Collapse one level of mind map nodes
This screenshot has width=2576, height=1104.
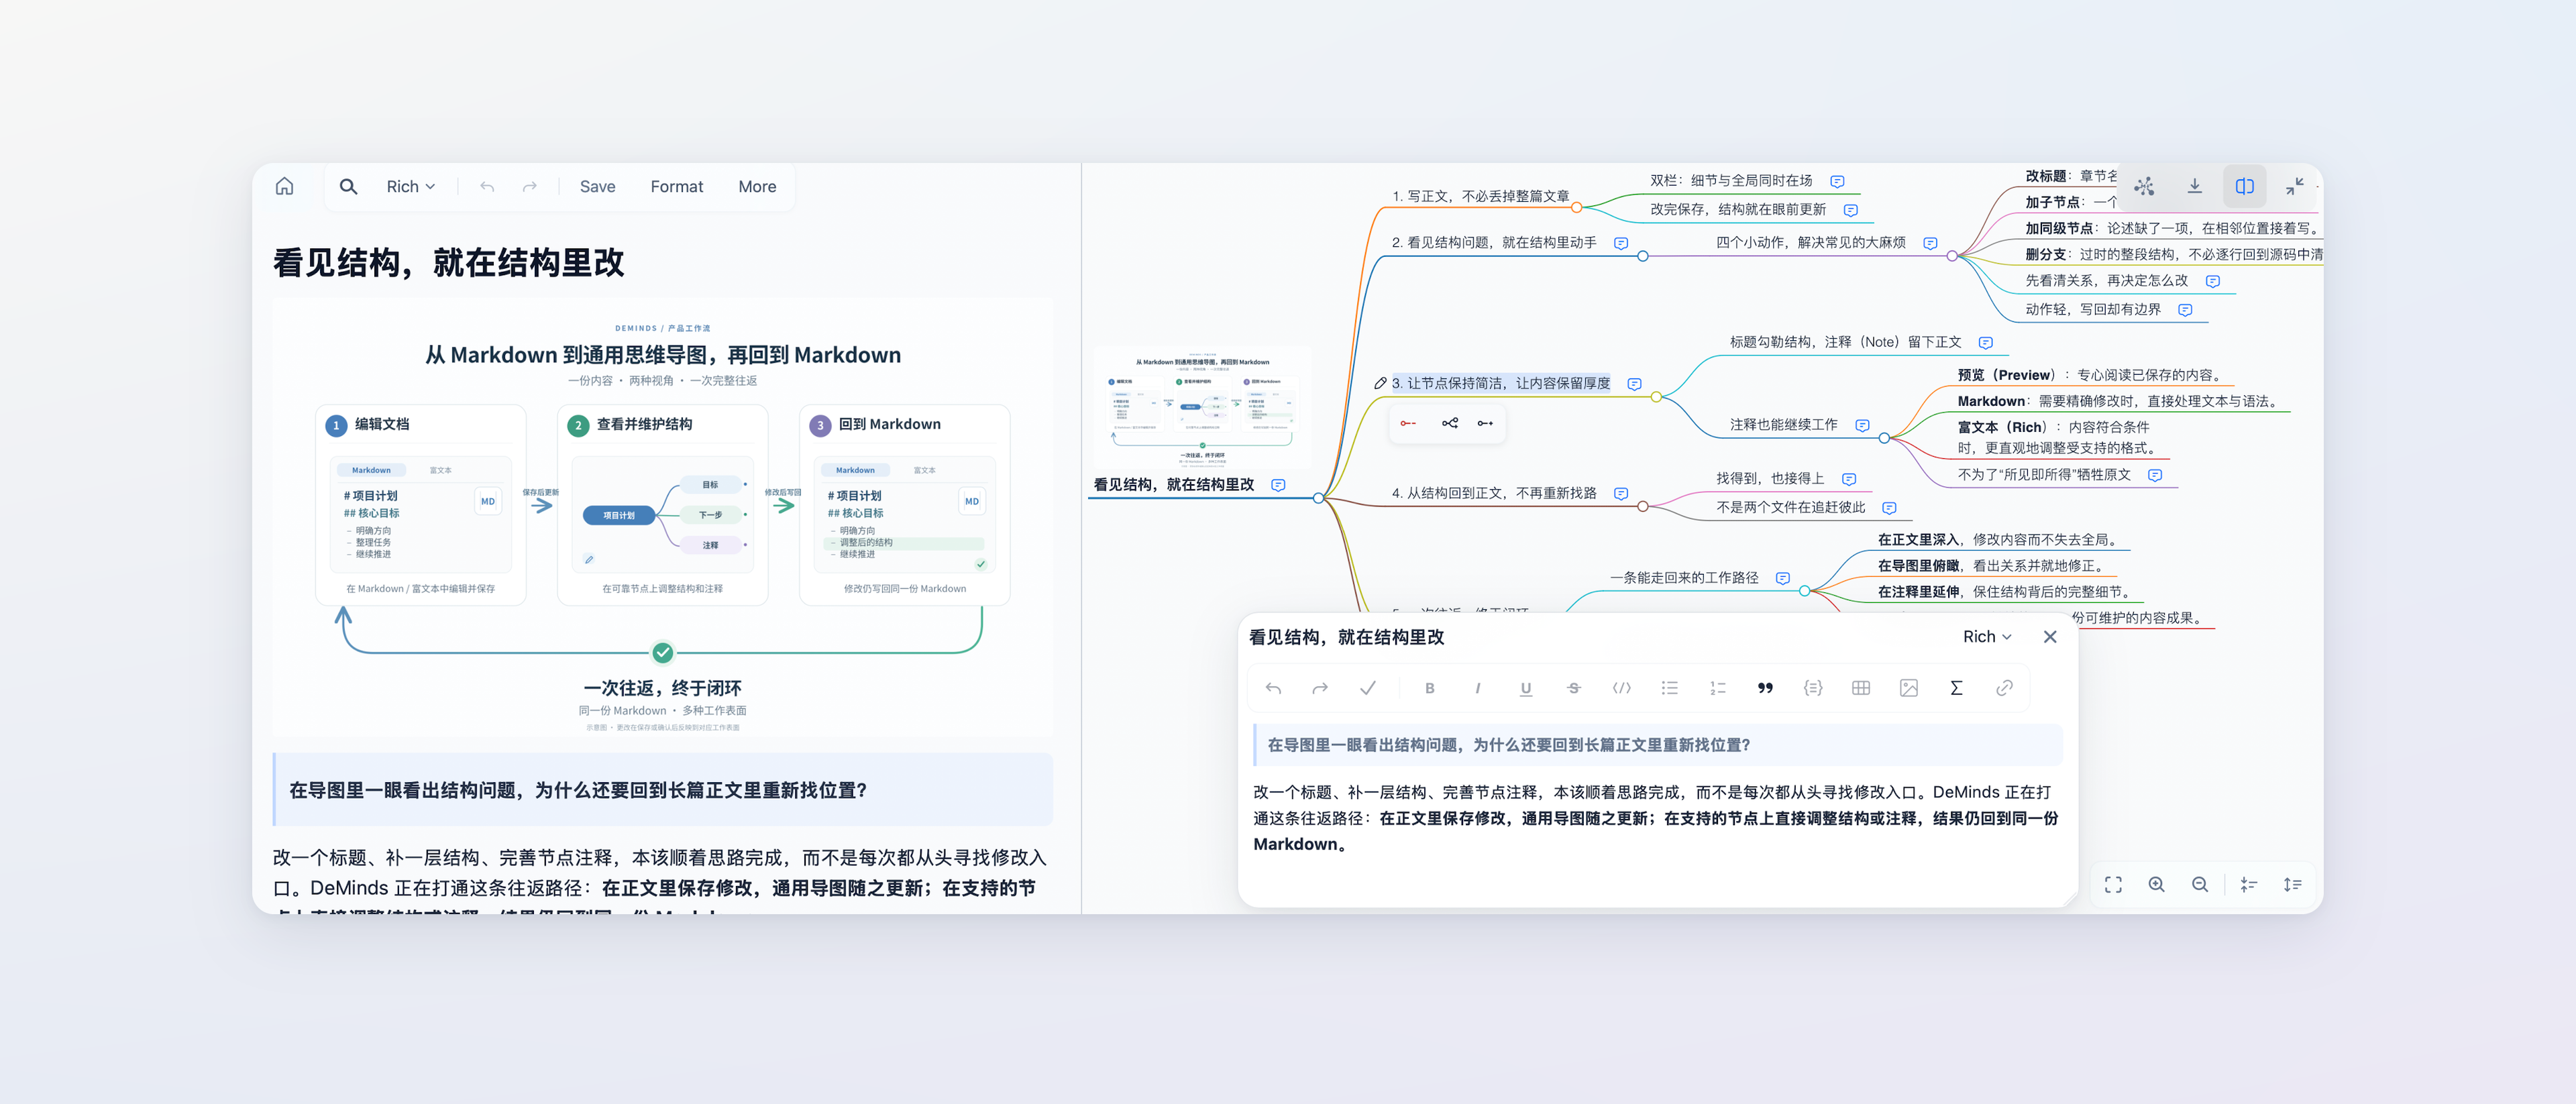(2249, 885)
